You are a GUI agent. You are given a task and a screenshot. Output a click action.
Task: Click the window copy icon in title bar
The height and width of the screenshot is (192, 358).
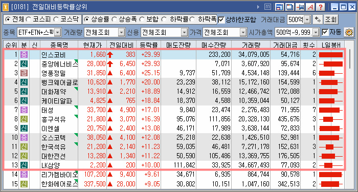[x=289, y=7]
